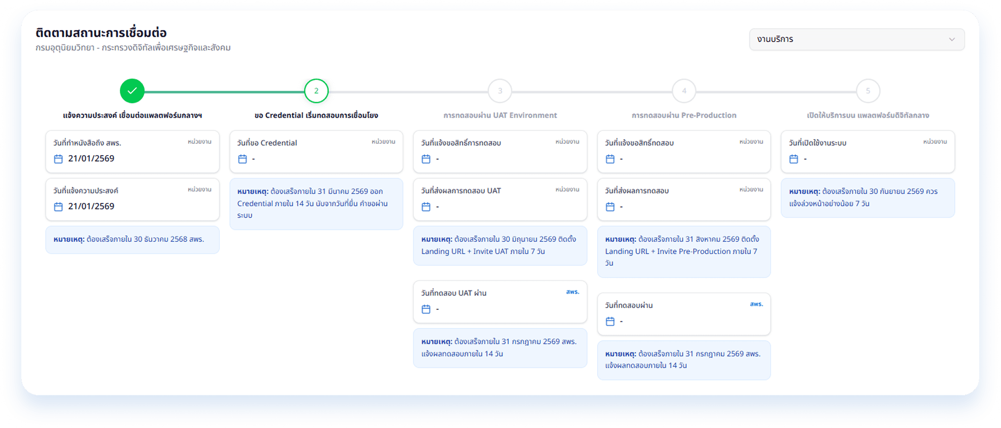
Task: Click calendar icon for วันที่เปิดใช้งานระบบ
Action: pos(794,159)
